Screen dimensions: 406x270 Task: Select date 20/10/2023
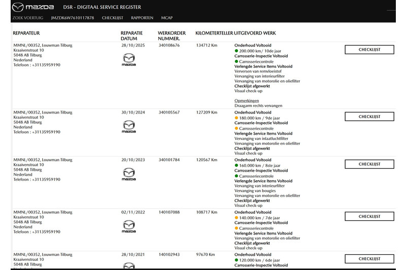(133, 160)
